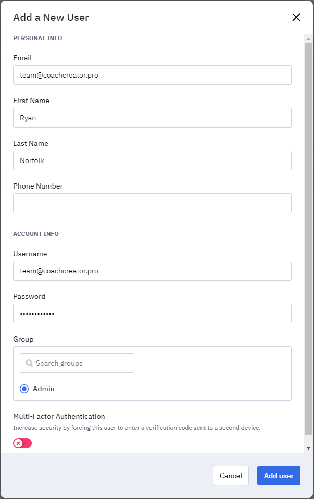This screenshot has height=499, width=314.
Task: Click the Phone Number field label
Action: coord(38,186)
